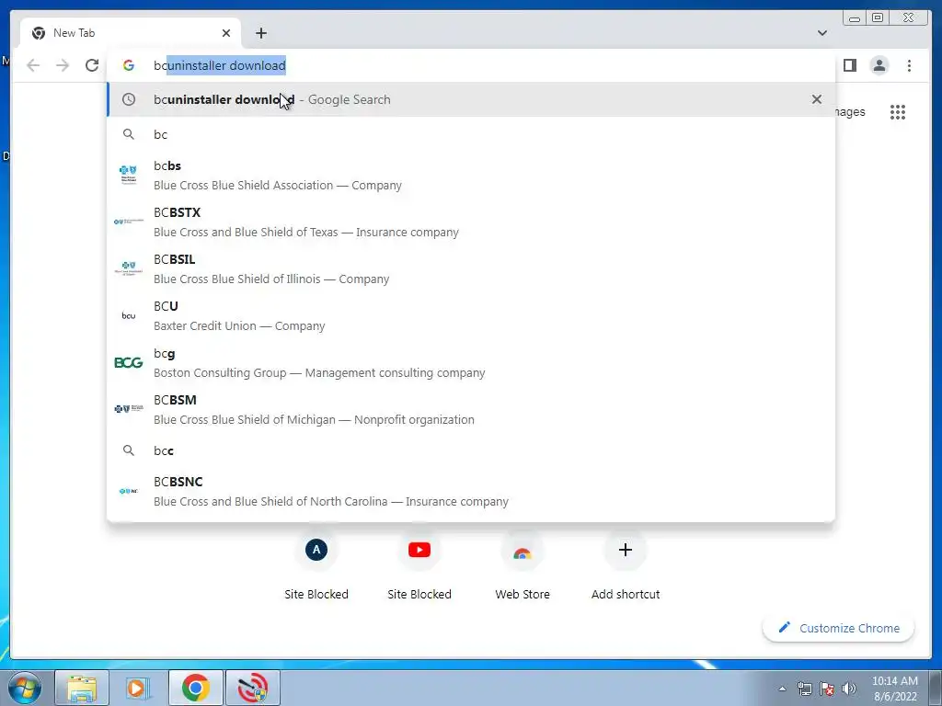Open the Action Center flag icon
This screenshot has height=706, width=942.
(x=827, y=689)
